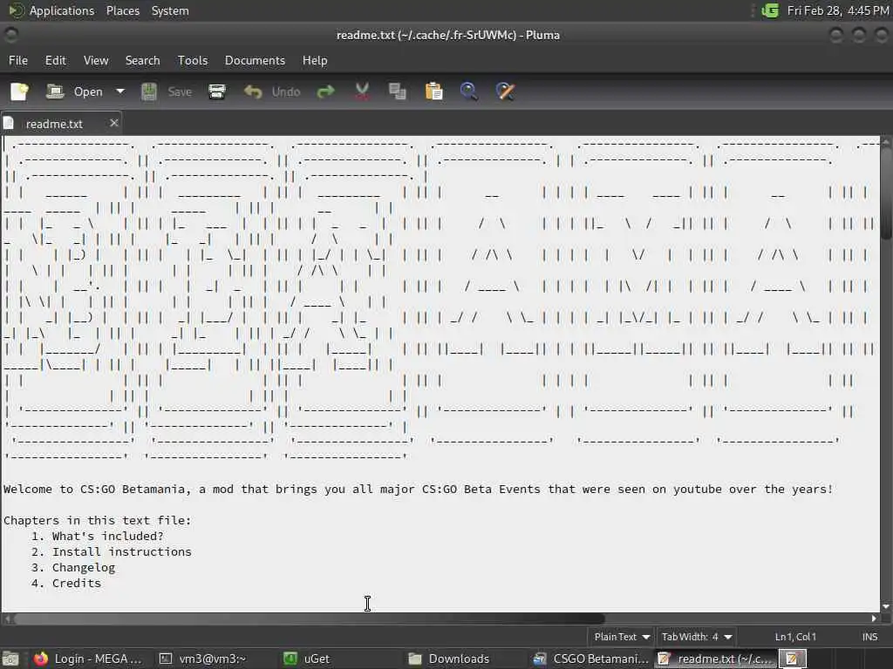Click the last taskbar Pluma icon button
893x669 pixels.
tap(792, 659)
